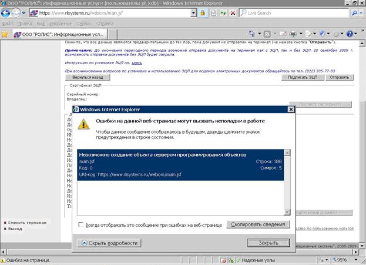Open the recent pages dropdown beside Forward
366x265 pixels.
tap(24, 13)
